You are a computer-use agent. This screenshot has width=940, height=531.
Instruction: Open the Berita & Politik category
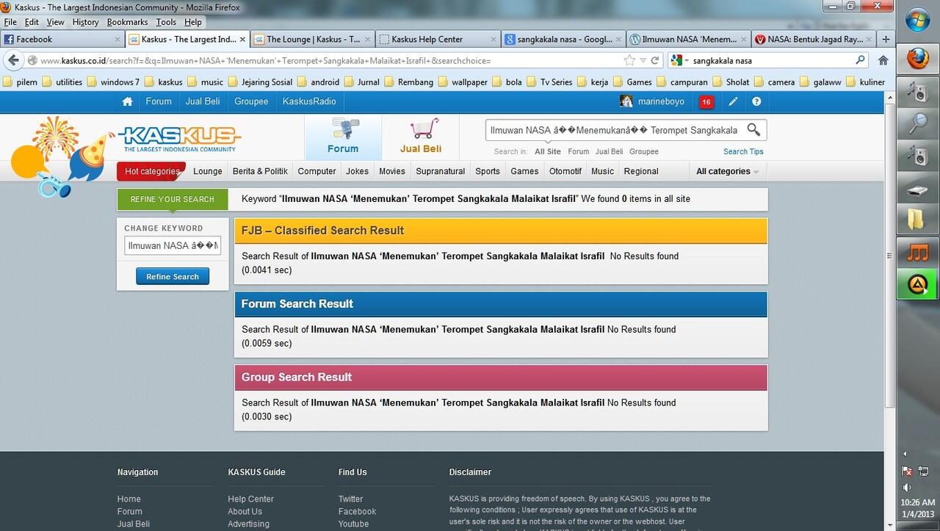[x=260, y=171]
